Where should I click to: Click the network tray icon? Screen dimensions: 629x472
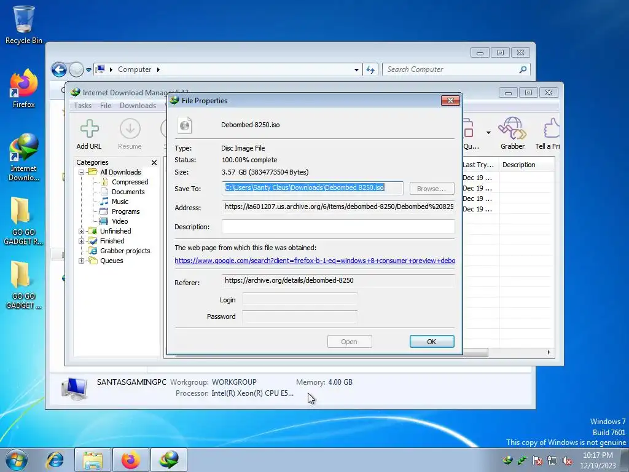[x=552, y=460]
